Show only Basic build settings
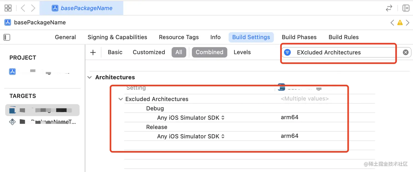This screenshot has height=172, width=413. 115,52
